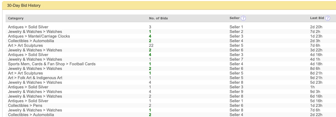Image resolution: width=336 pixels, height=117 pixels.
Task: Select last bid time 5d 16h
Action: click(316, 101)
